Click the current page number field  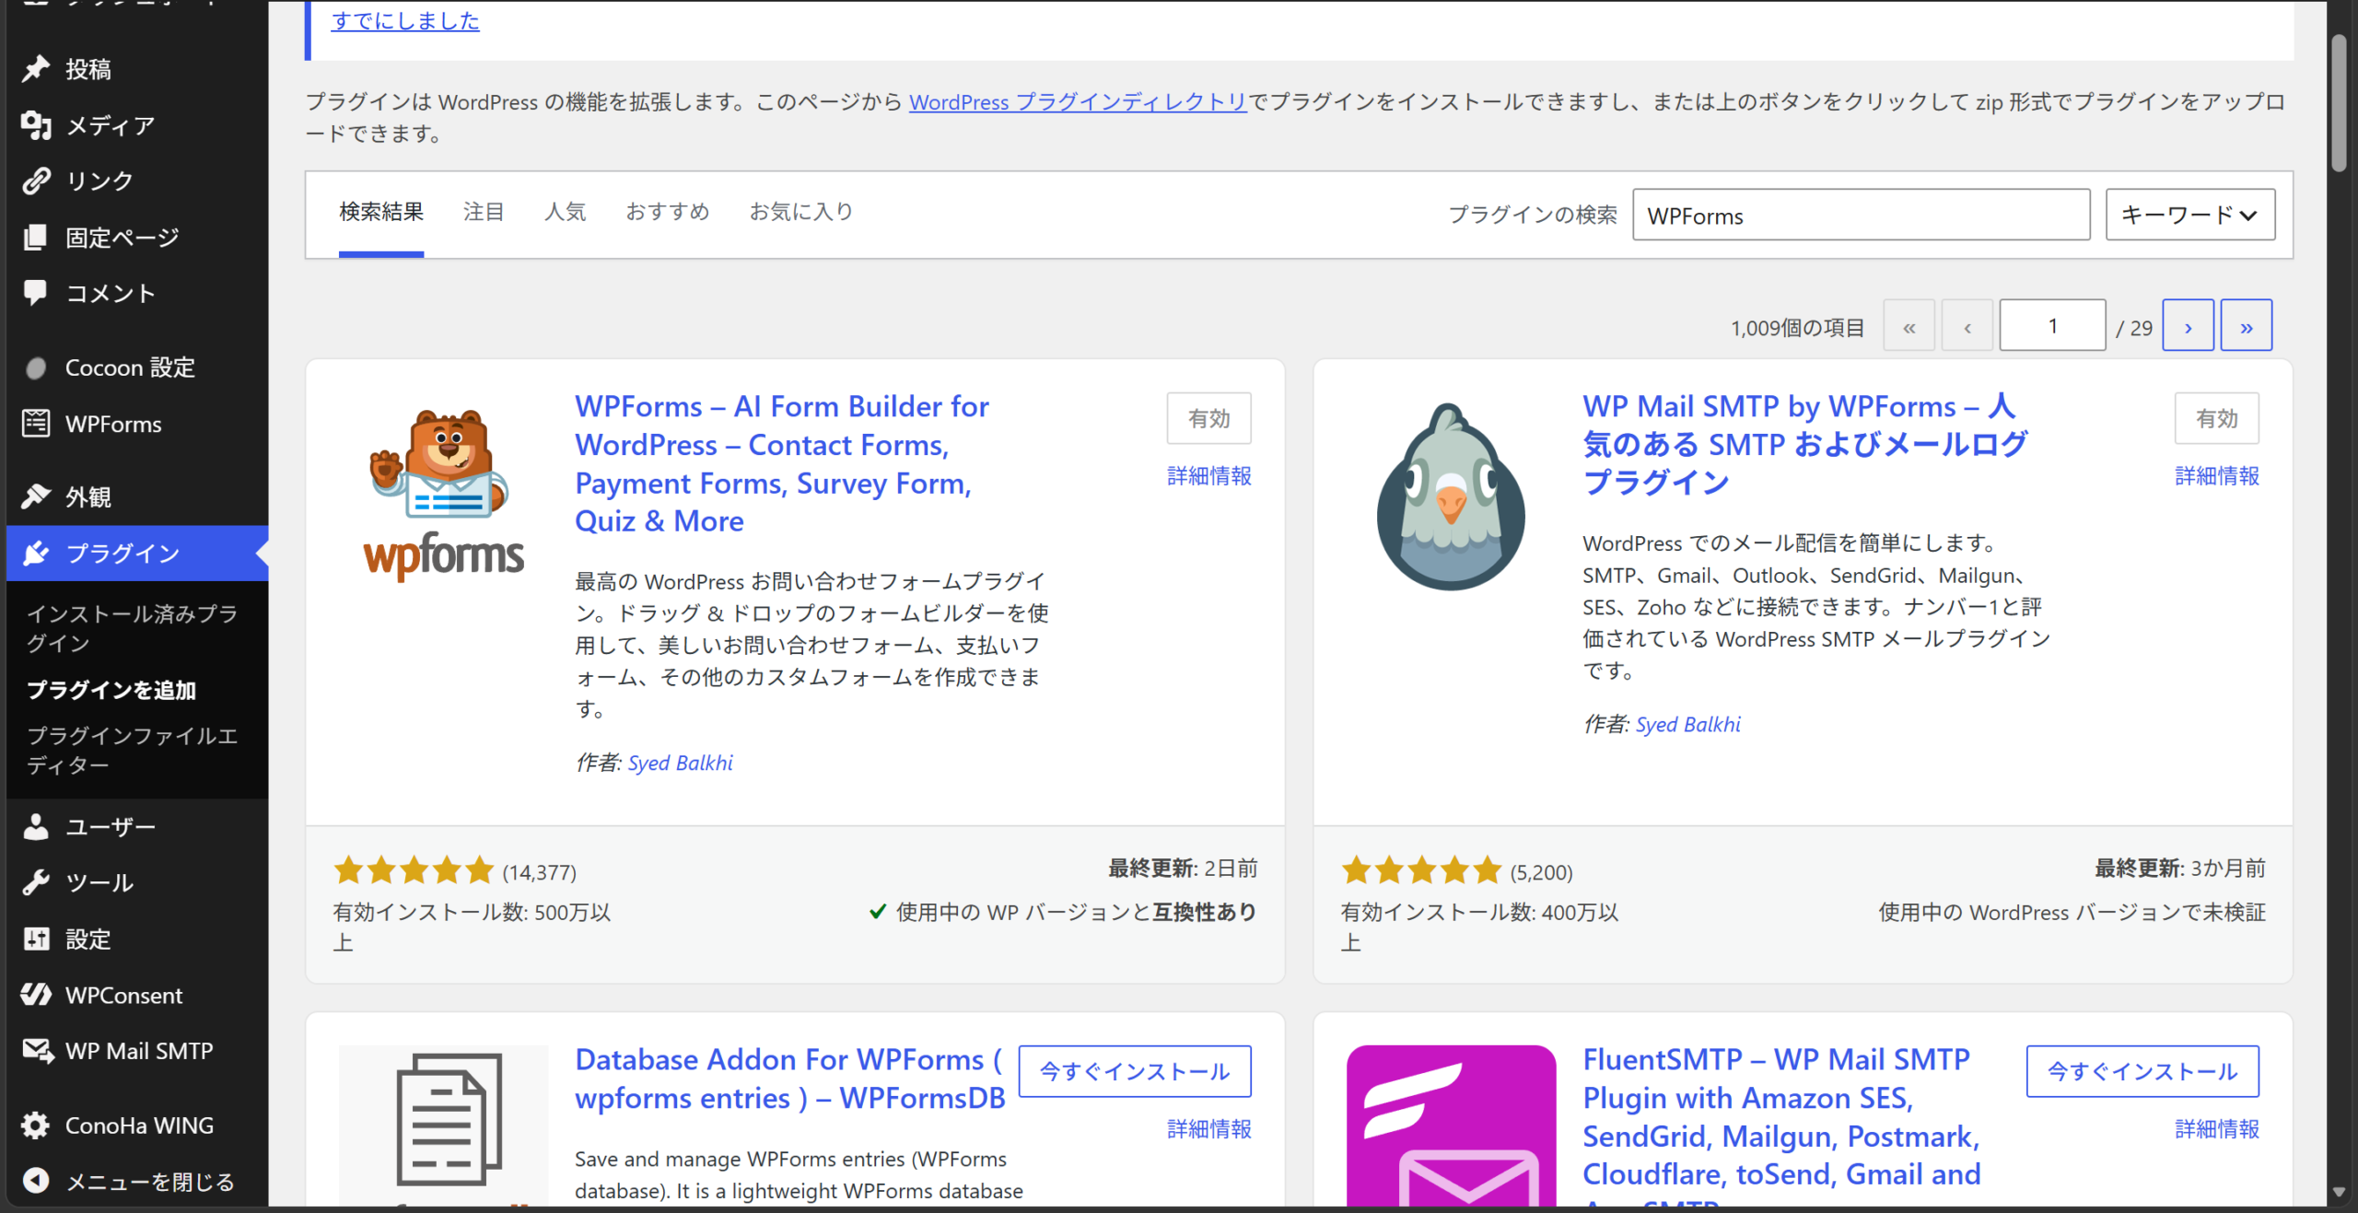2052,326
